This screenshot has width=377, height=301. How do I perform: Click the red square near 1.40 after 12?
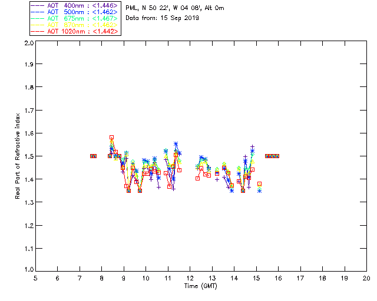198,178
